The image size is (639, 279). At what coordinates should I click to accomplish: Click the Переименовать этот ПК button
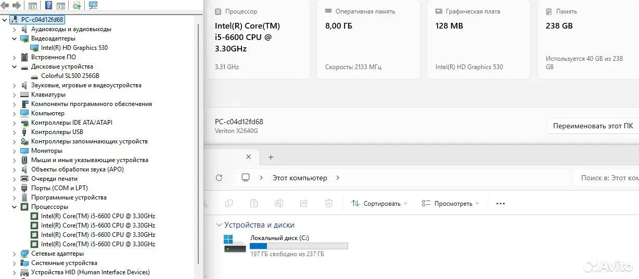[x=593, y=126]
